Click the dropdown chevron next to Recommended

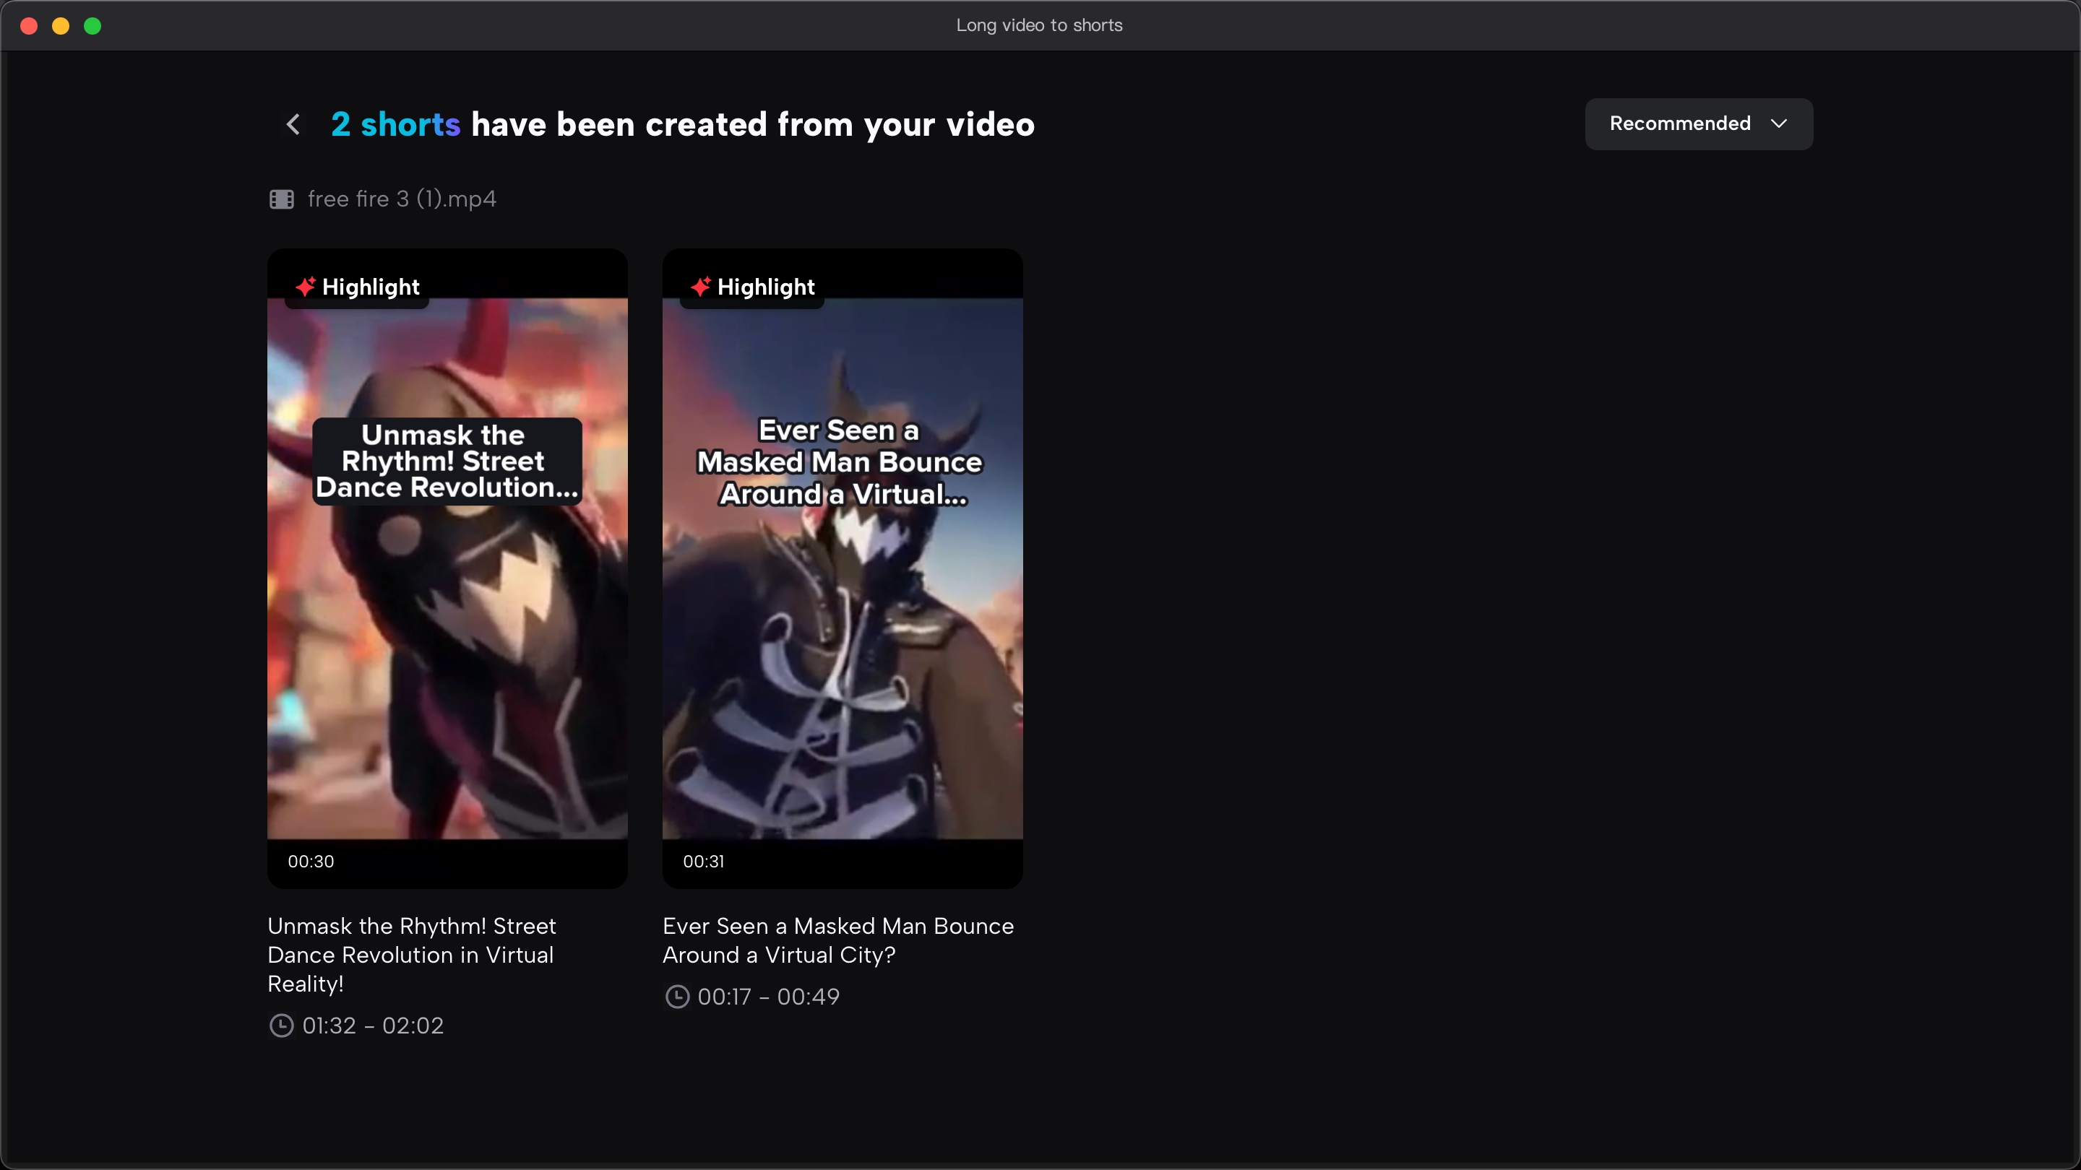1778,123
